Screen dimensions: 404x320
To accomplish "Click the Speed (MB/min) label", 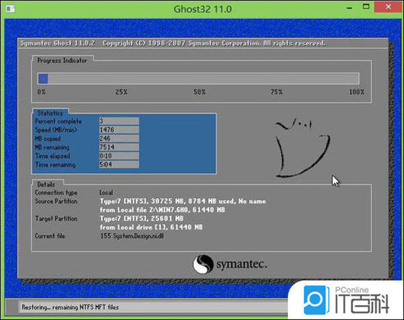I will [x=56, y=130].
